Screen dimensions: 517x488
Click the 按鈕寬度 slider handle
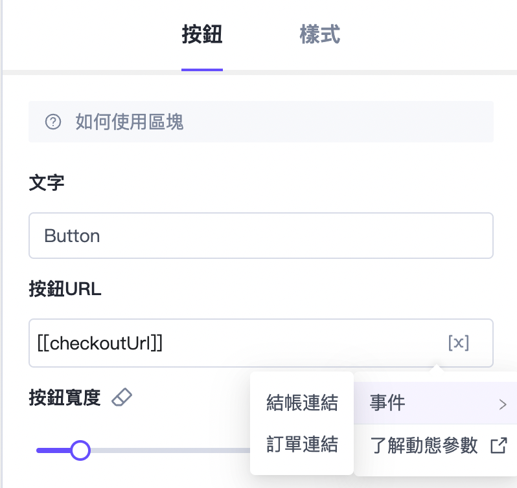(x=80, y=450)
